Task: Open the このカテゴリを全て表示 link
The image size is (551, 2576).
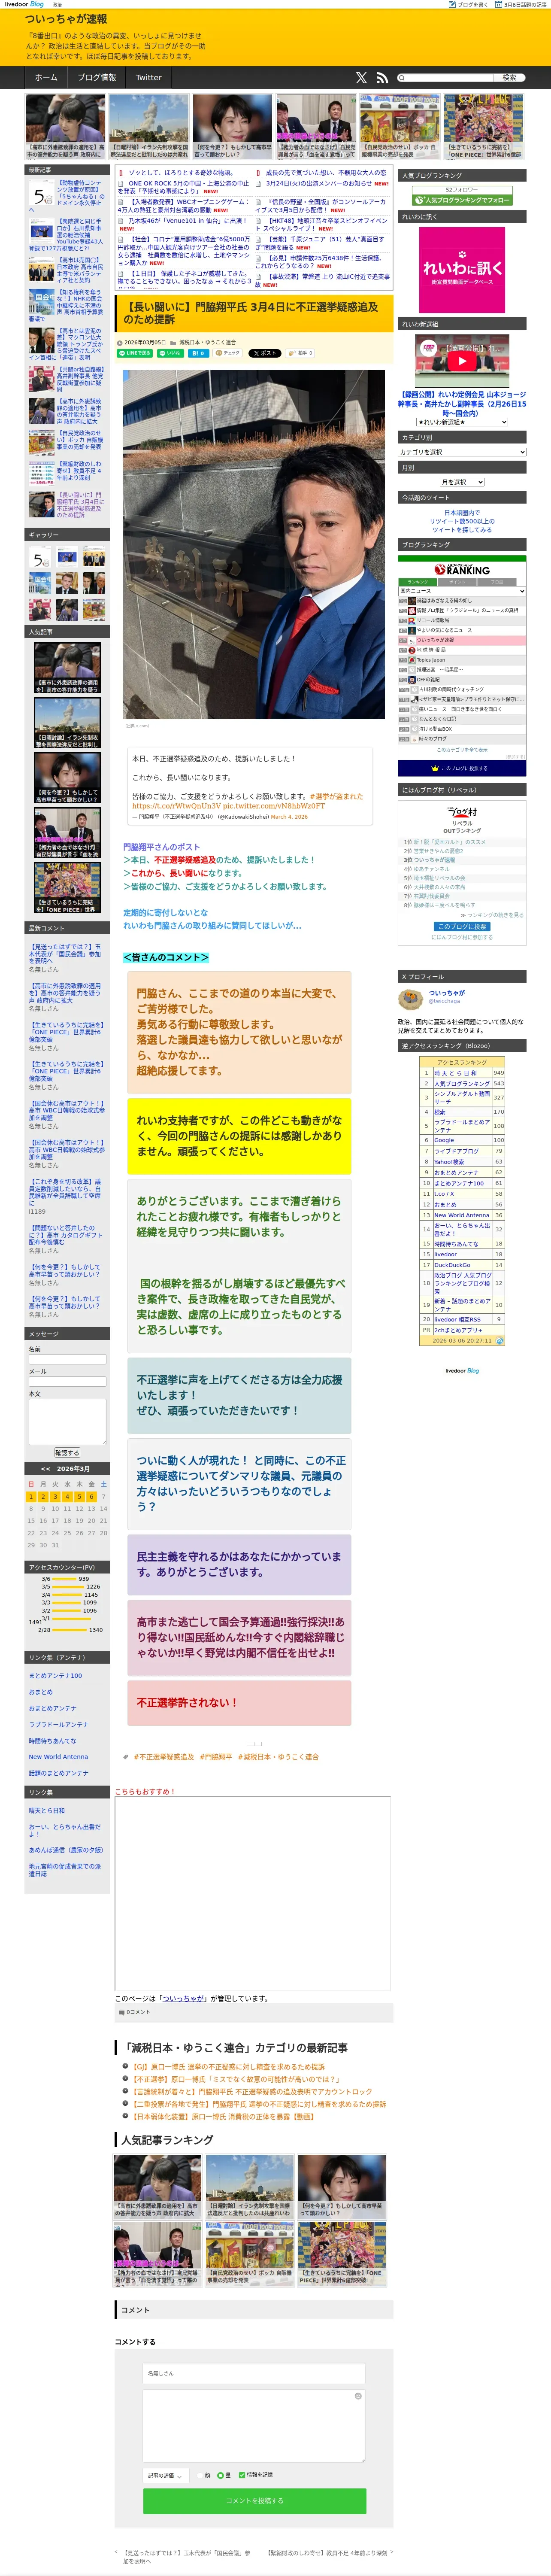Action: [462, 749]
